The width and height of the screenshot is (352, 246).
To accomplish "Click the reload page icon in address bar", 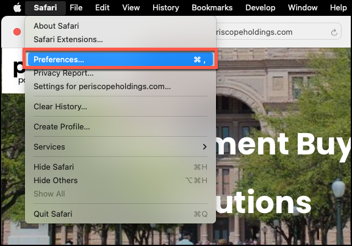I will coord(334,32).
